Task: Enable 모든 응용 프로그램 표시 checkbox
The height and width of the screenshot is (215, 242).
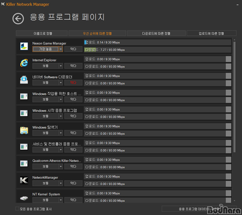Action: point(17,209)
